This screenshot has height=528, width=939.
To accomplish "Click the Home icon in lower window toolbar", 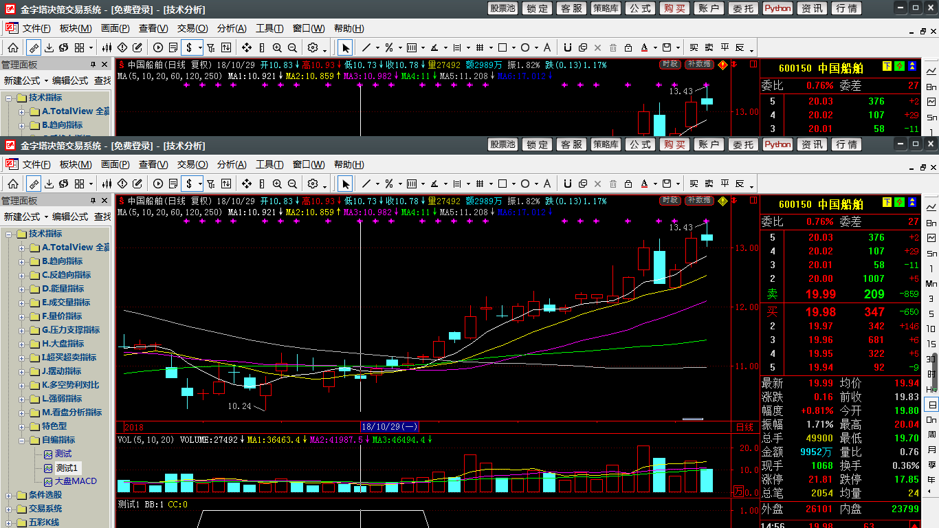I will (13, 184).
